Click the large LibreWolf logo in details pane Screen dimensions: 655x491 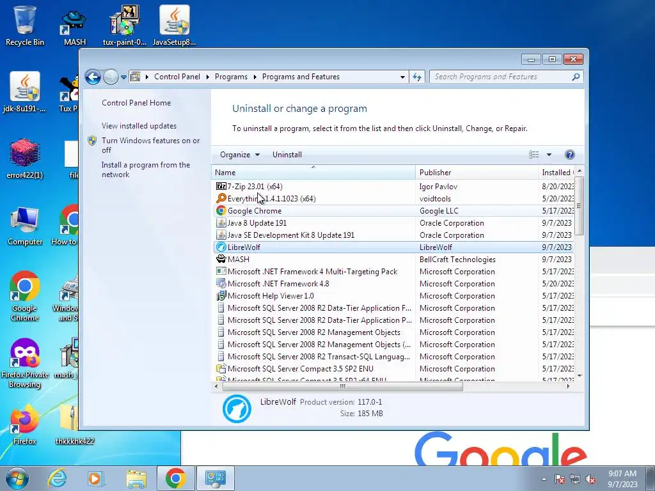click(x=237, y=409)
